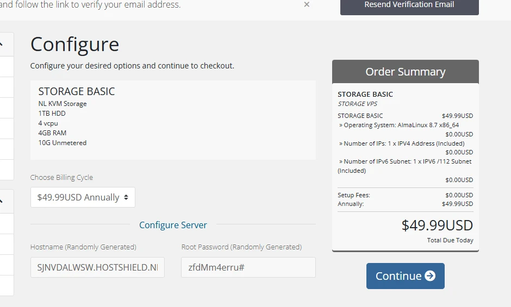Click the arrow icon inside Continue
The height and width of the screenshot is (307, 511).
(x=430, y=276)
